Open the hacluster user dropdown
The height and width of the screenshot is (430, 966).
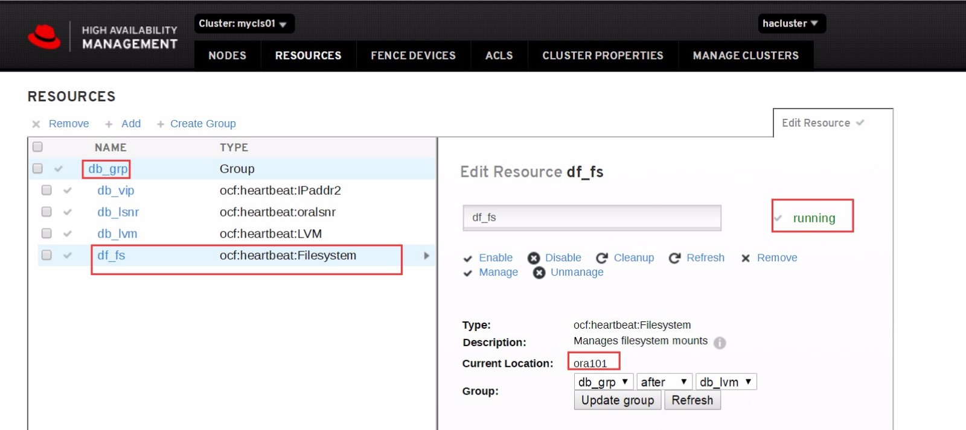click(x=792, y=24)
